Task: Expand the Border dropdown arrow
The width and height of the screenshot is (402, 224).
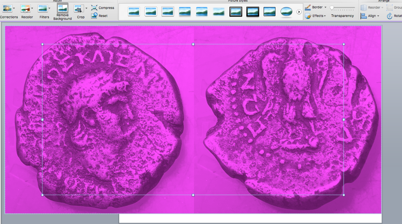Action: click(325, 7)
